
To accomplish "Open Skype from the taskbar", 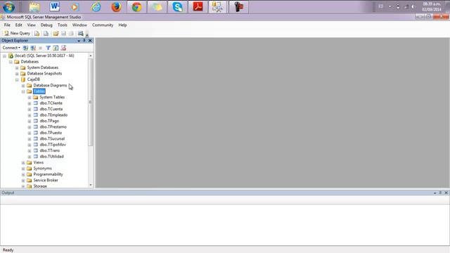I will tap(178, 7).
